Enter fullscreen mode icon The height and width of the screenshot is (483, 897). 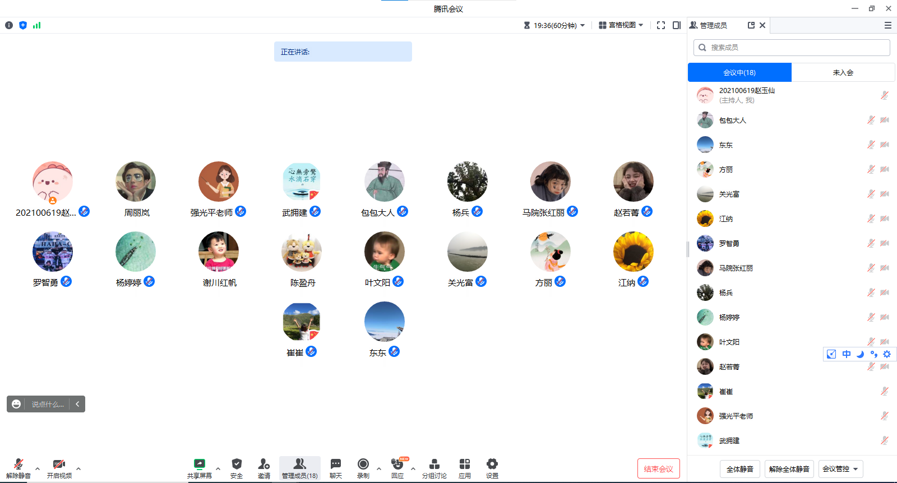pyautogui.click(x=661, y=25)
